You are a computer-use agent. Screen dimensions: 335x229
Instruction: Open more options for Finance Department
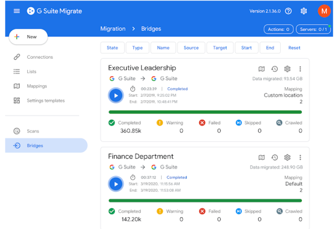[300, 158]
